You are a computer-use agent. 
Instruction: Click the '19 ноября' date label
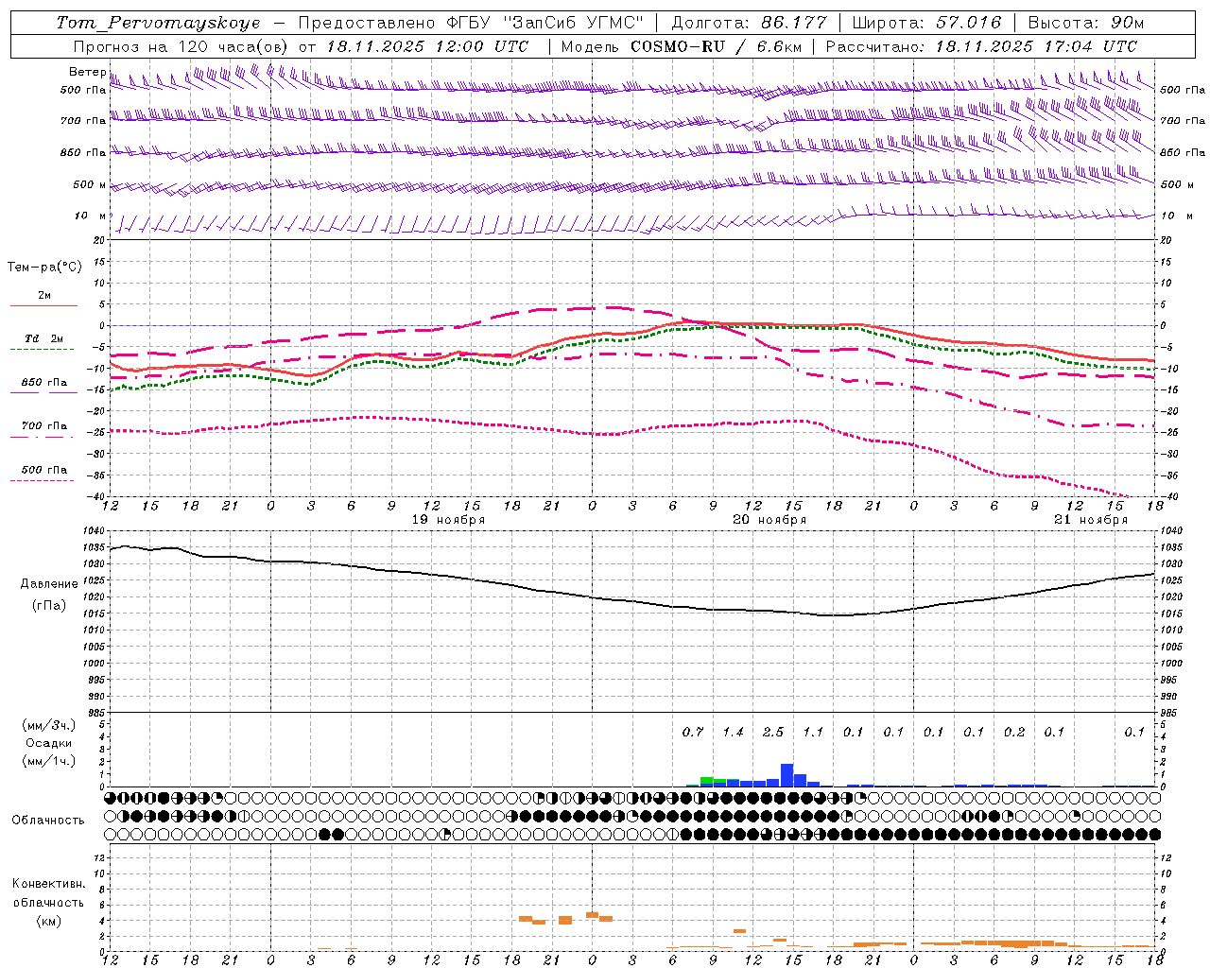pos(448,520)
